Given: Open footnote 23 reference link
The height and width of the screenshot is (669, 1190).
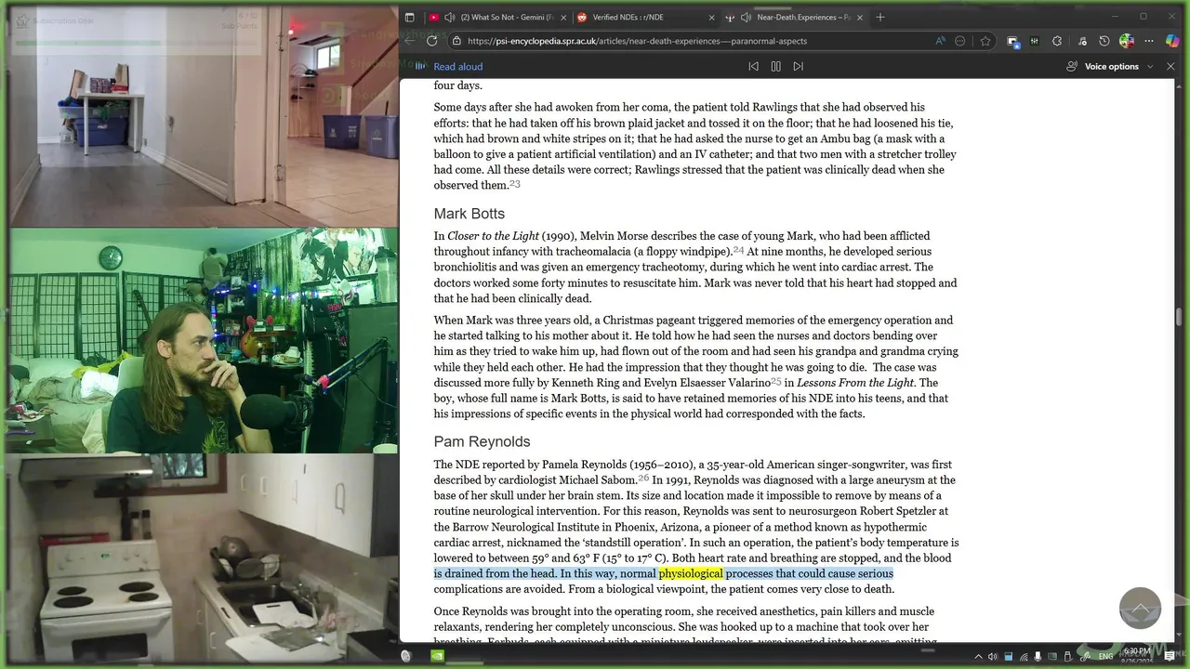Looking at the screenshot, I should pyautogui.click(x=515, y=183).
